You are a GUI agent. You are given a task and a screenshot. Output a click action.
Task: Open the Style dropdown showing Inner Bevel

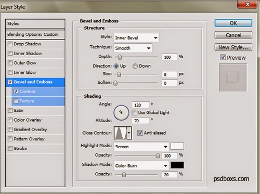click(136, 38)
